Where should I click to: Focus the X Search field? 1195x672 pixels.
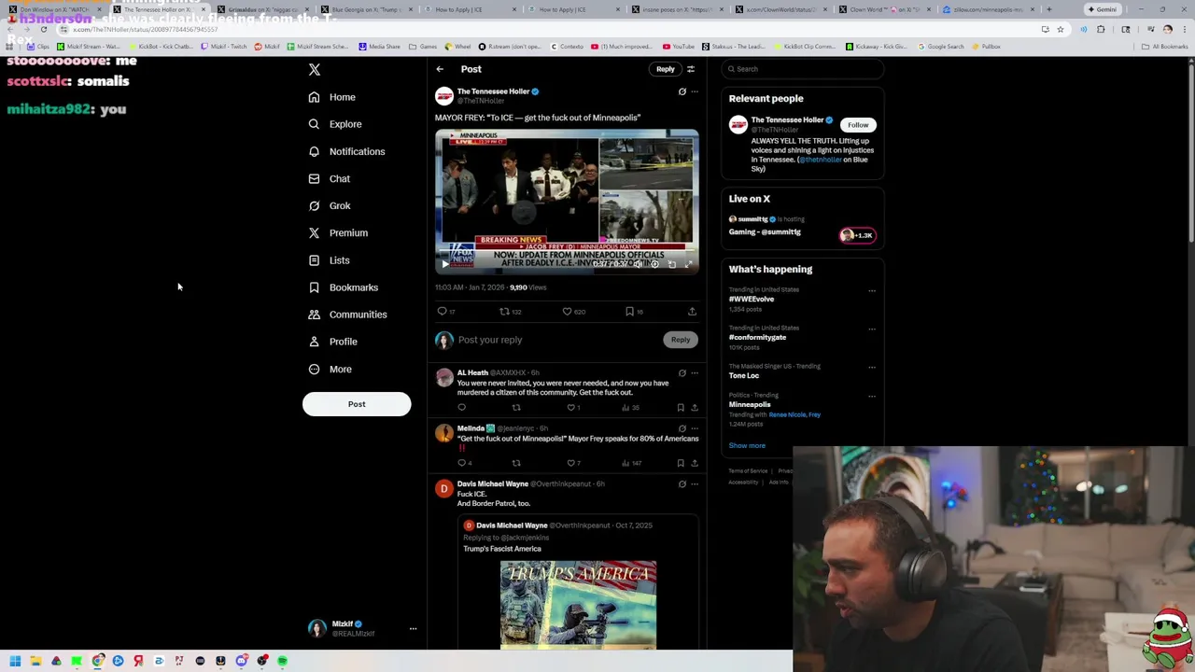[x=802, y=69]
